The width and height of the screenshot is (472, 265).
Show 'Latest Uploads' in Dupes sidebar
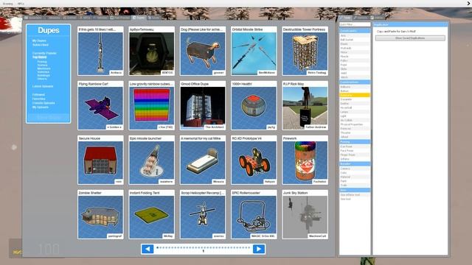coord(43,87)
